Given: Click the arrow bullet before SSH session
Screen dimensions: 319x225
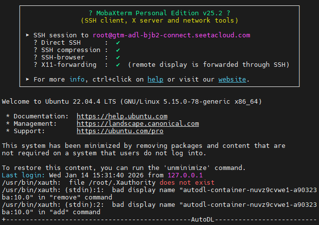Looking at the screenshot, I should click(x=28, y=35).
